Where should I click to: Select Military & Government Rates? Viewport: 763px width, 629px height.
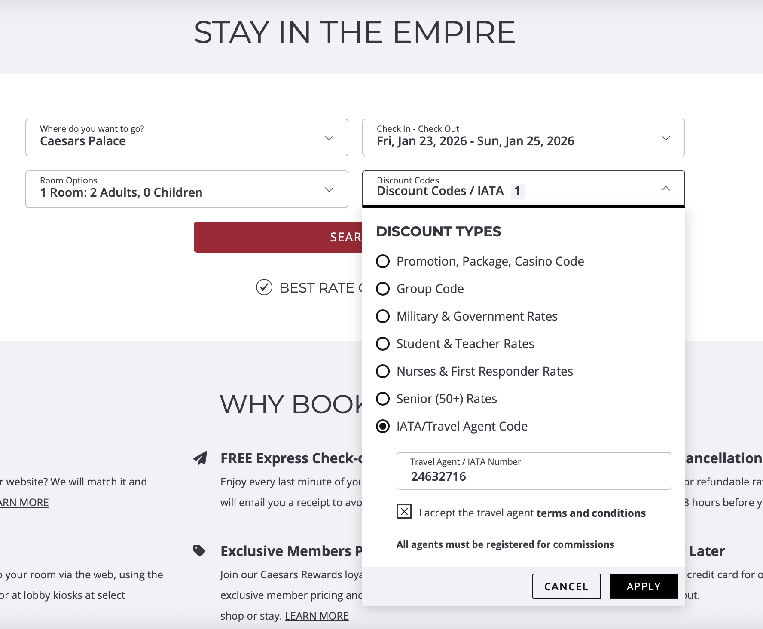[383, 316]
